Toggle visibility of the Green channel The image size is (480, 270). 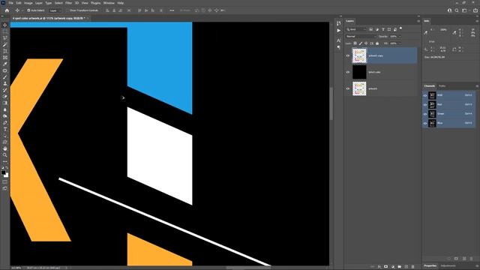point(425,114)
